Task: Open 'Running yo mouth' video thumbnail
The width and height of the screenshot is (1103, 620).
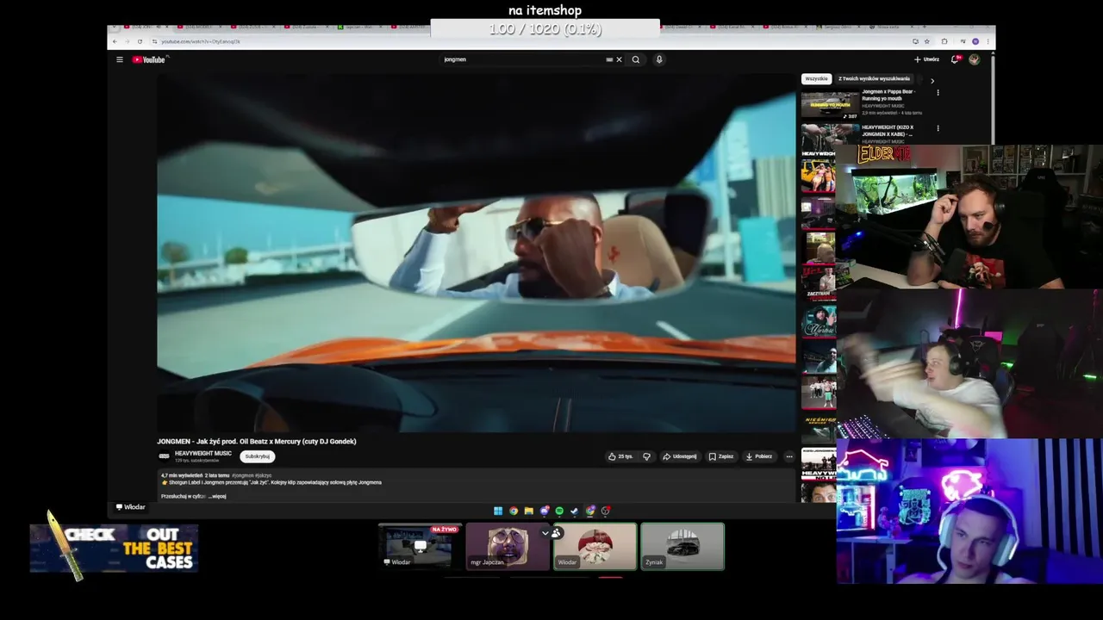Action: [x=830, y=103]
